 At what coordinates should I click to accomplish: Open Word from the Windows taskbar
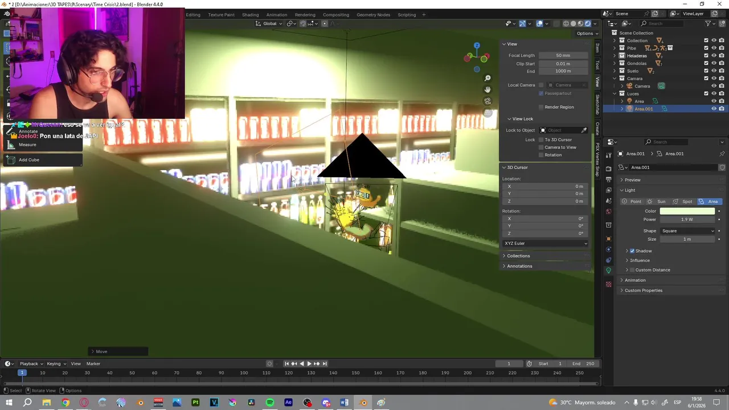pyautogui.click(x=344, y=403)
